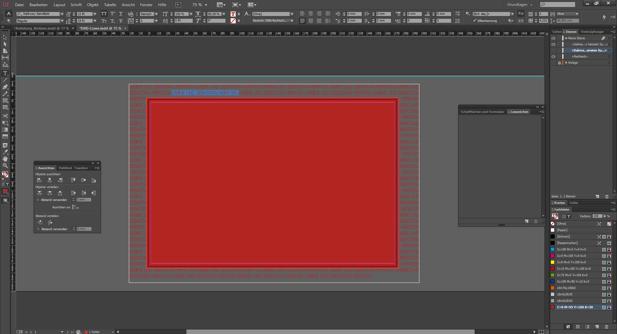Viewport: 617px width, 334px height.
Task: Open the Grundlagen workspace dropdown
Action: point(520,5)
